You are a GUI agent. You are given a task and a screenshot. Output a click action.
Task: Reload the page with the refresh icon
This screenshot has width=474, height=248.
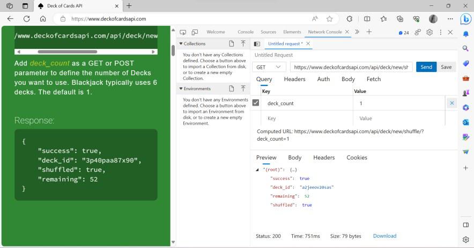(27, 19)
